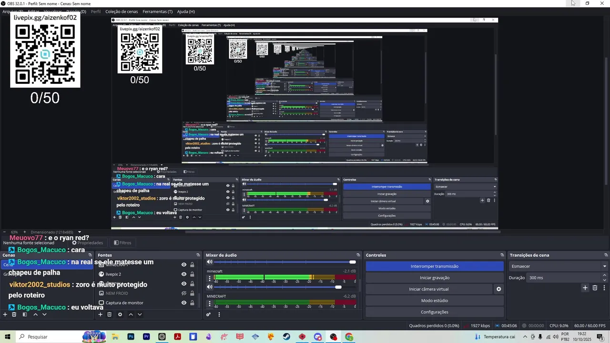Toggle lock on NEM FROID source

pyautogui.click(x=192, y=293)
